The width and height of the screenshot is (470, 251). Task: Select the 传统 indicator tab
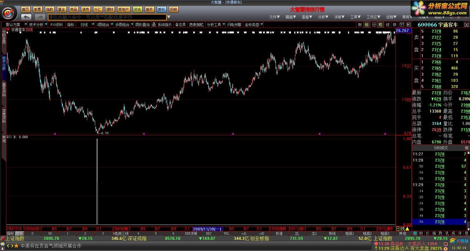click(x=332, y=233)
